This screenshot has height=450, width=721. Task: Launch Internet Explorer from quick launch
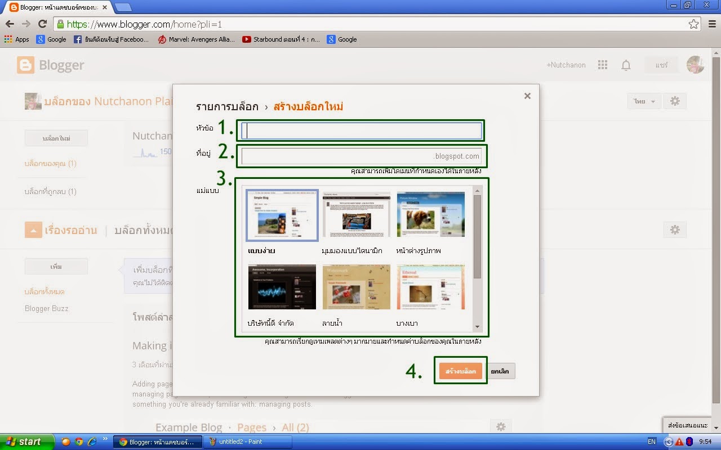[x=92, y=442]
